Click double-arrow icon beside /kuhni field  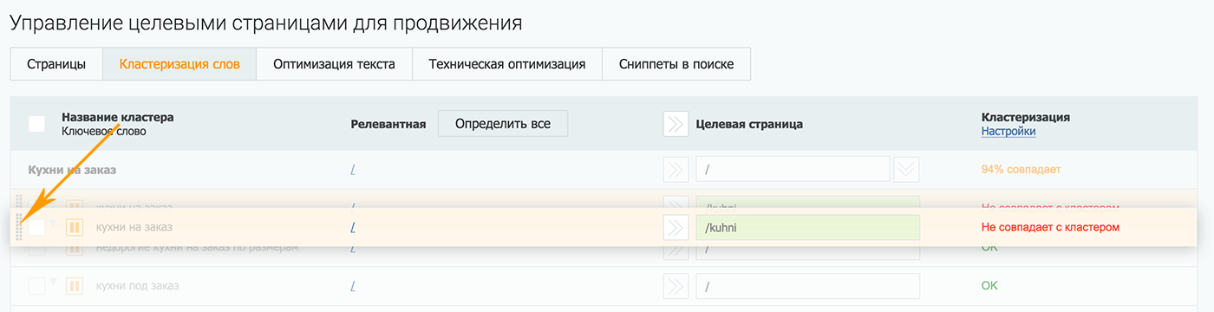coord(676,227)
